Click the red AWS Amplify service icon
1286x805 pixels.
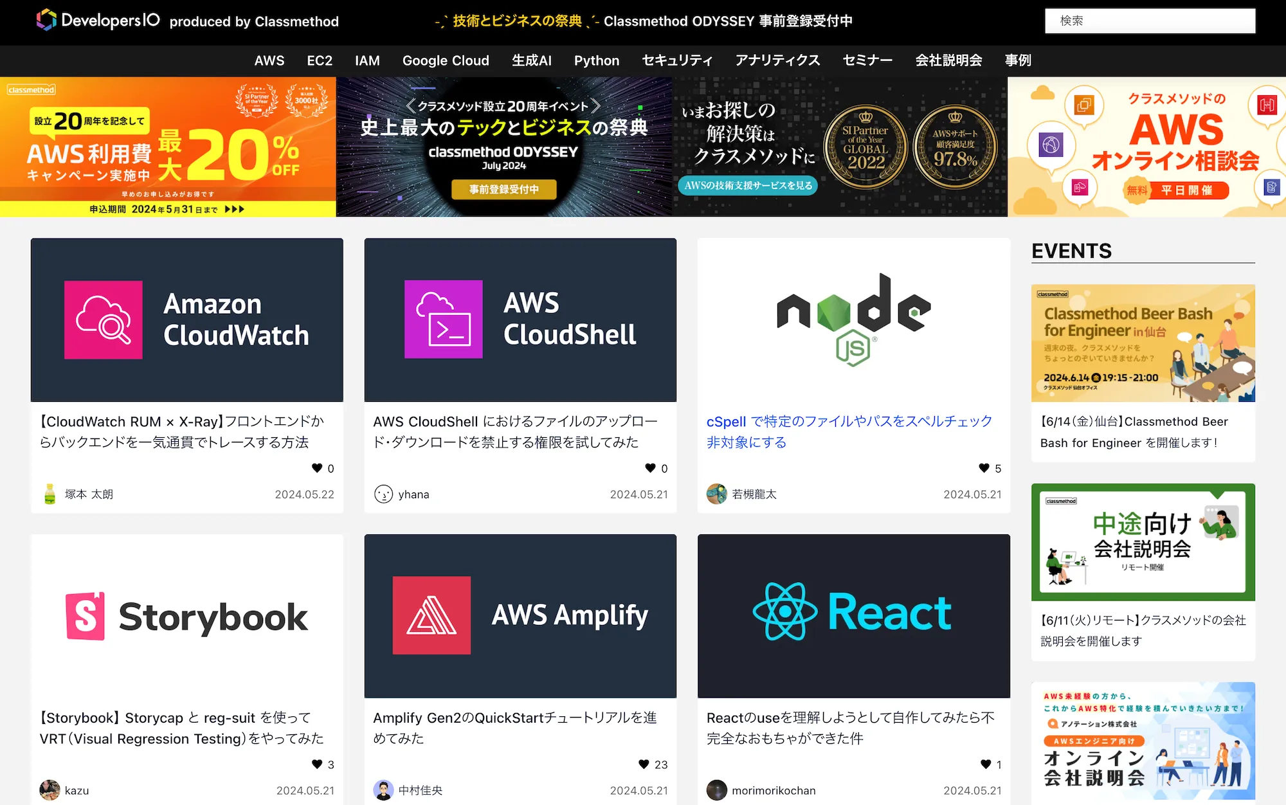pos(431,615)
